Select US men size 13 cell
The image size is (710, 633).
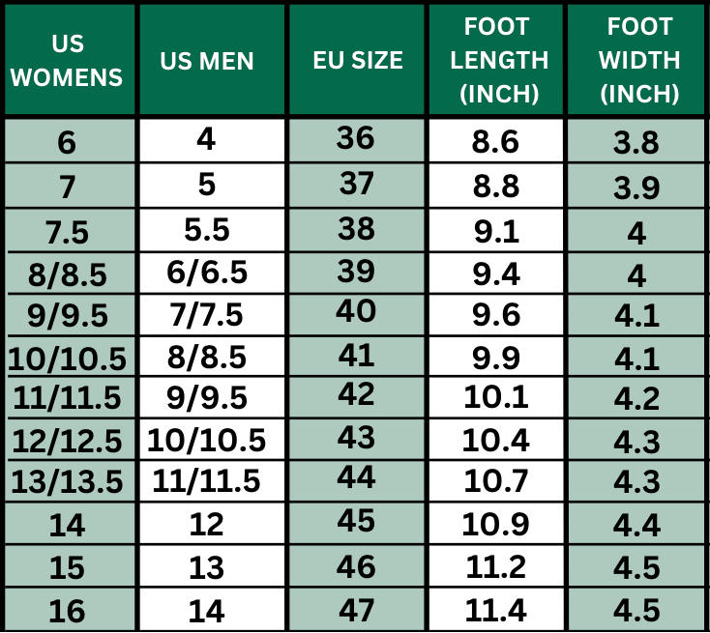(207, 567)
